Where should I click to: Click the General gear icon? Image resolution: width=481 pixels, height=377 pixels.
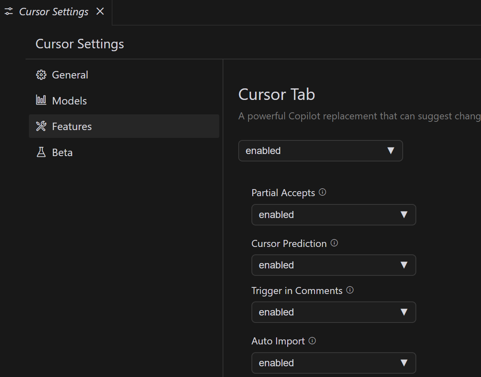(x=41, y=75)
